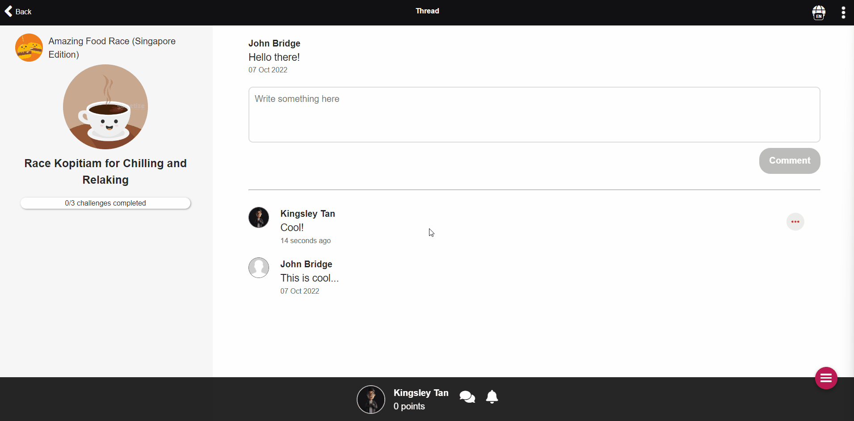Select the Cool! comment text

pyautogui.click(x=292, y=227)
